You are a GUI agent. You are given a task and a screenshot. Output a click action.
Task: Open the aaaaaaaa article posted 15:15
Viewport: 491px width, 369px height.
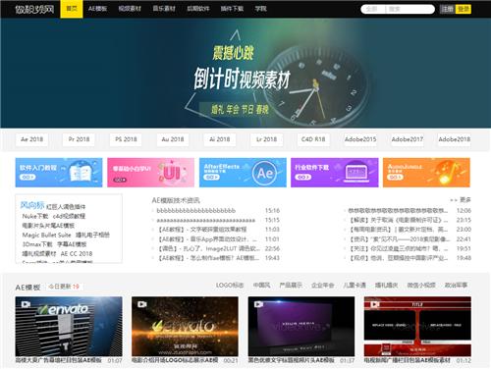206,220
